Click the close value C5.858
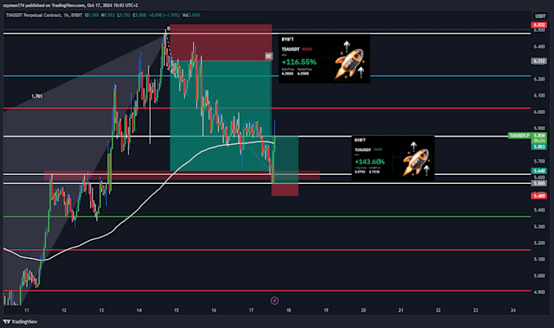The height and width of the screenshot is (328, 554). click(x=139, y=15)
